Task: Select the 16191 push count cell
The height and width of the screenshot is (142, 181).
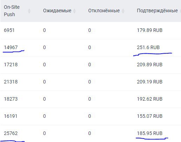Action: coord(11,116)
